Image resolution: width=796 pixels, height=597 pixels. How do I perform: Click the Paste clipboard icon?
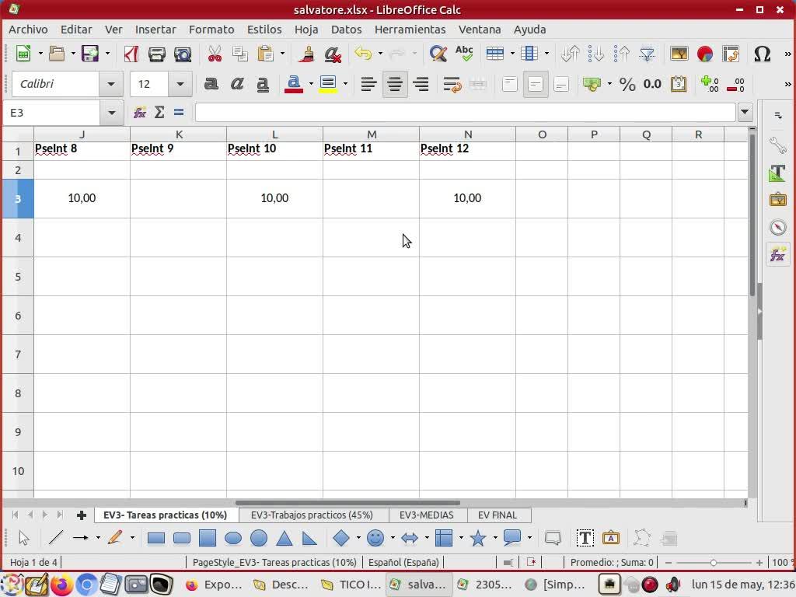pos(266,54)
